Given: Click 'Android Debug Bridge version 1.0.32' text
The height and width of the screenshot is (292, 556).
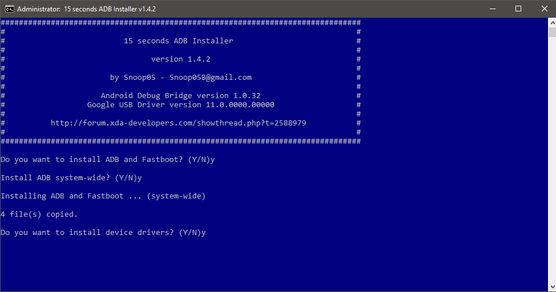Looking at the screenshot, I should pyautogui.click(x=181, y=96).
